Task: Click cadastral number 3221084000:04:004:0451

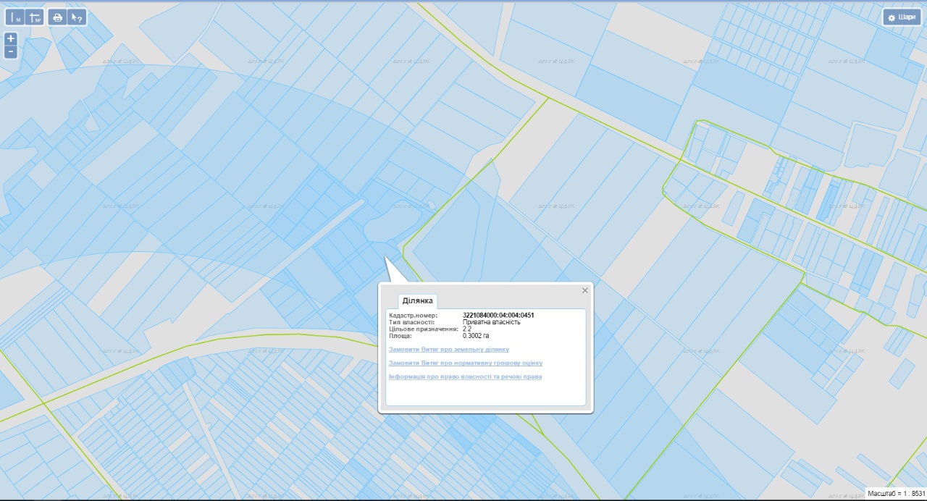Action: pyautogui.click(x=498, y=316)
